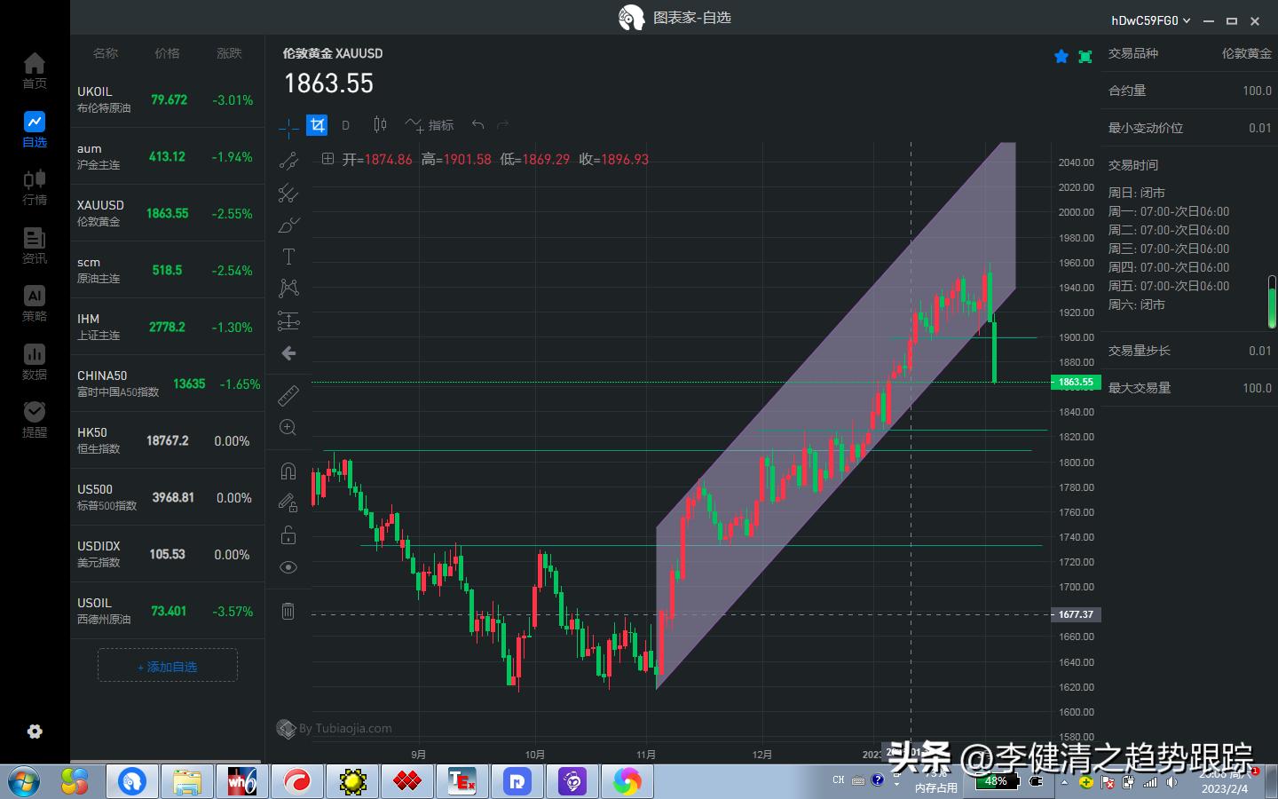Toggle lock all drawings padlock
1278x799 pixels.
288,535
